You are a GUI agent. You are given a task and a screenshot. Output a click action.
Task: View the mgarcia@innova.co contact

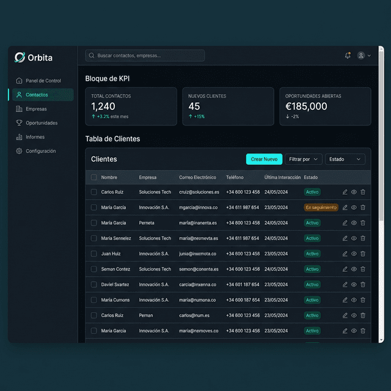tap(354, 208)
